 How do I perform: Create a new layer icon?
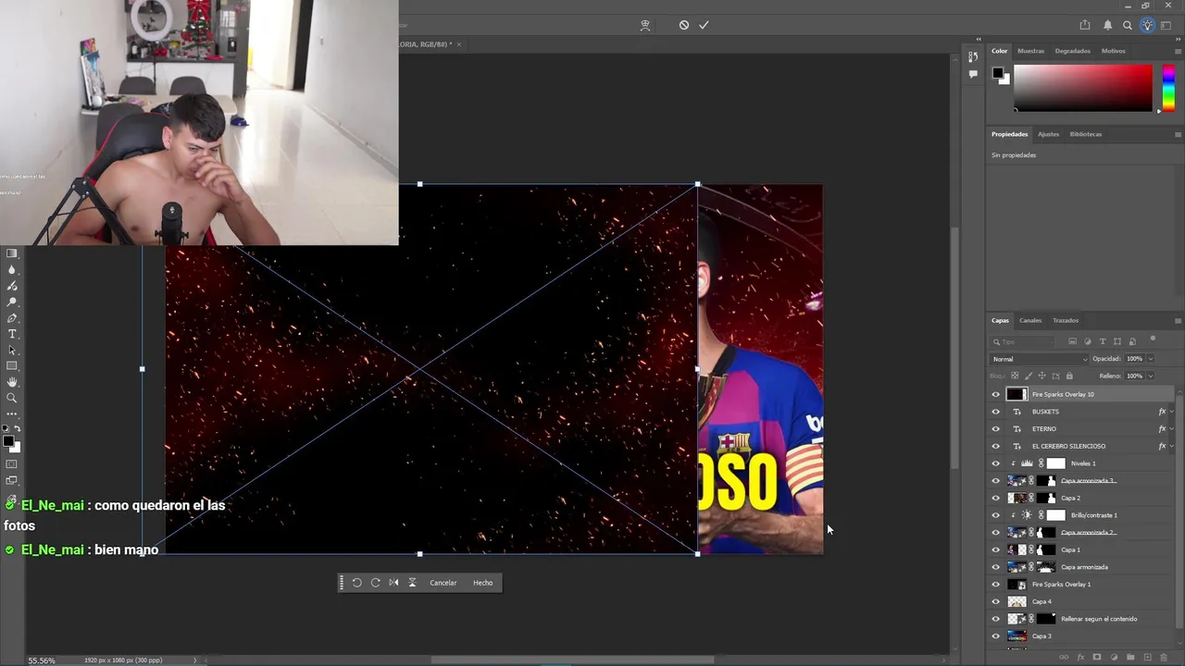1147,657
